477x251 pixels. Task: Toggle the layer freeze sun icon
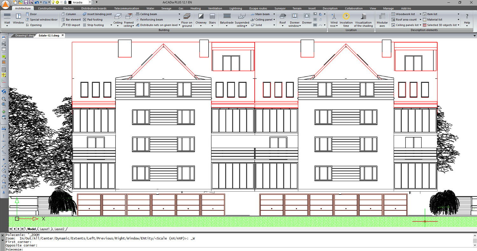point(58,2)
